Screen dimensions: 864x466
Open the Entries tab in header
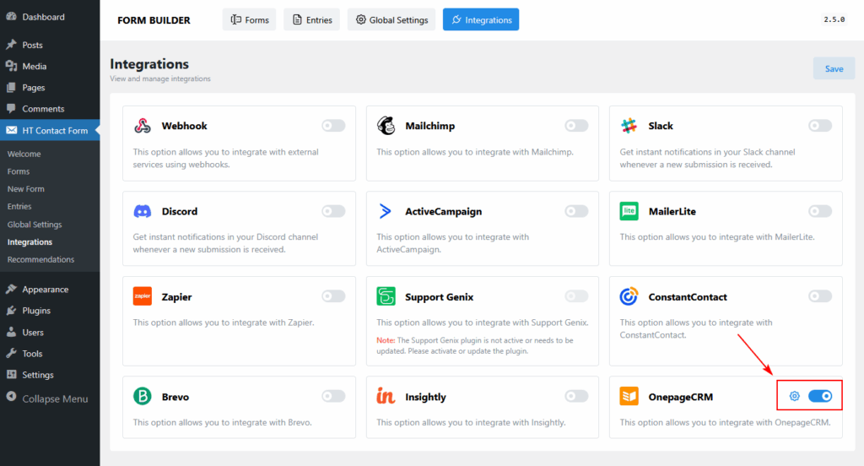click(311, 19)
